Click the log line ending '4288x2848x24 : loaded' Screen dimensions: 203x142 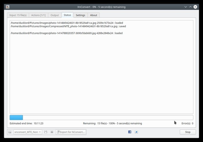[66, 33]
